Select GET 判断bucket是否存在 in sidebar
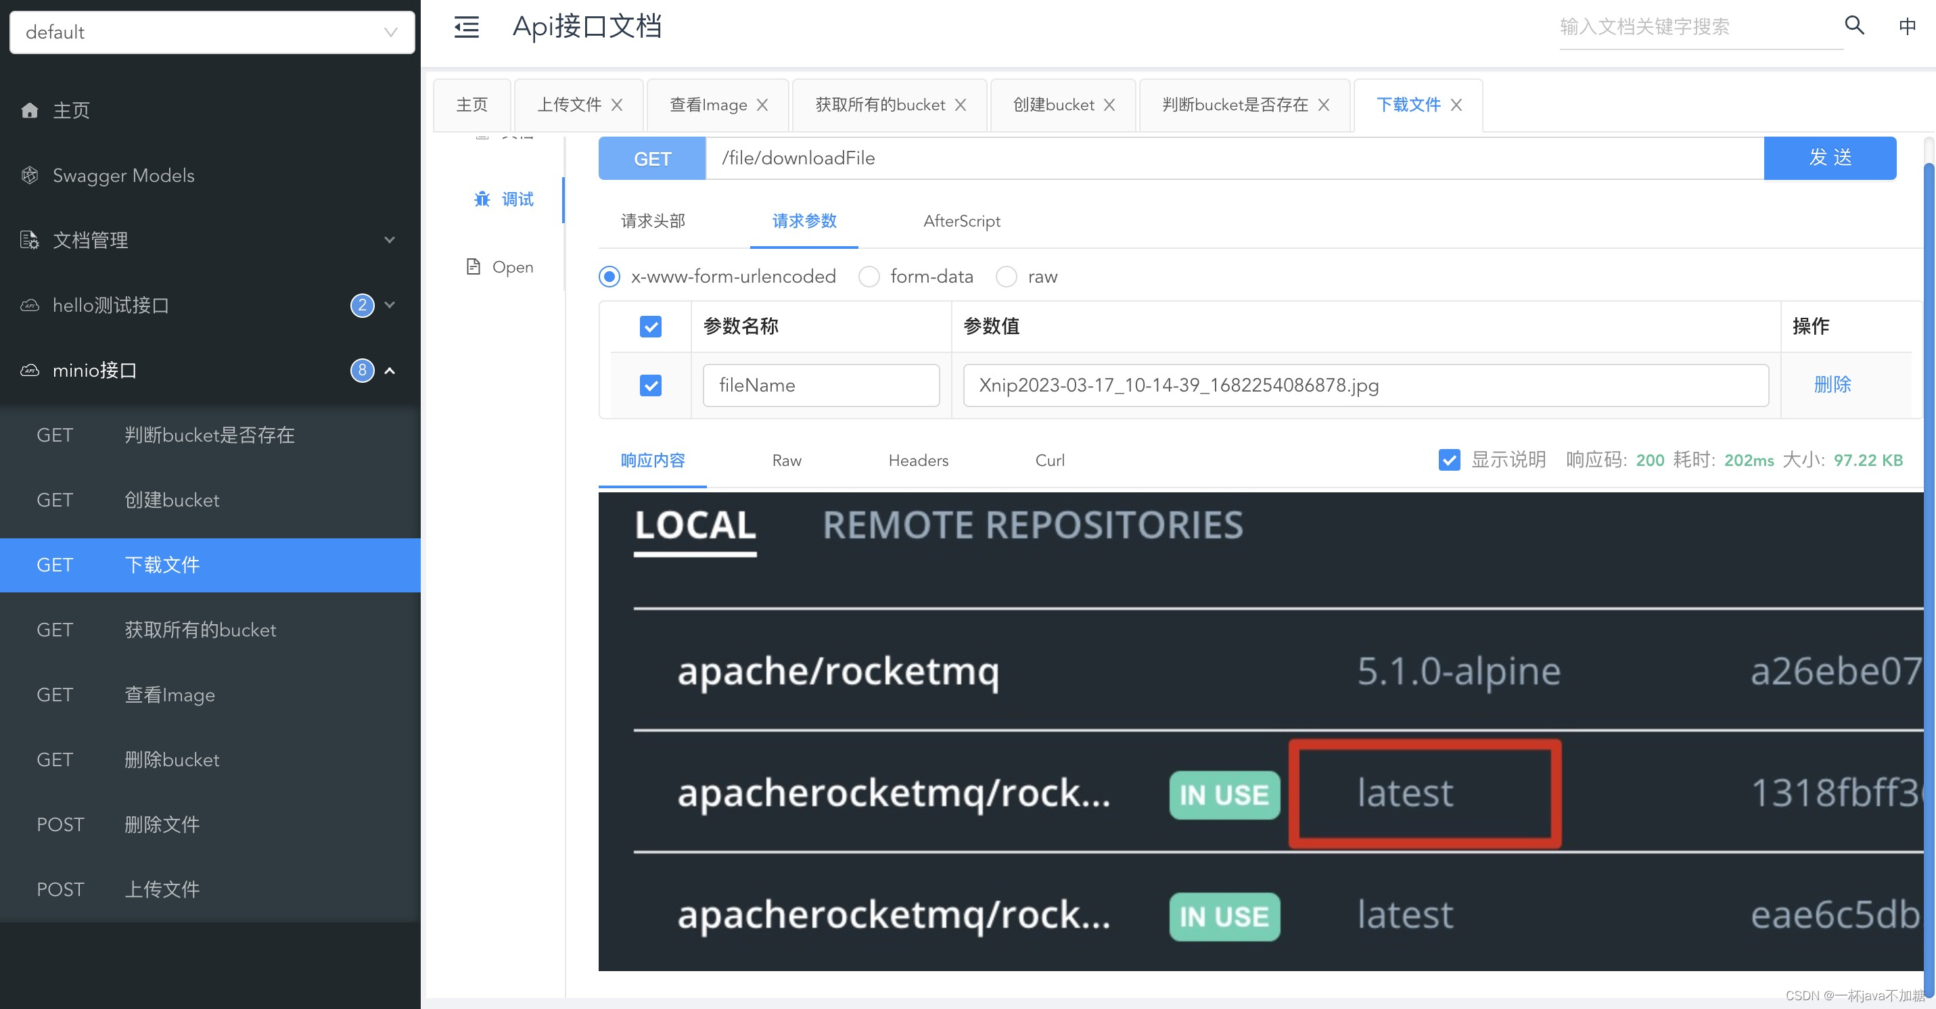This screenshot has width=1936, height=1009. tap(210, 435)
